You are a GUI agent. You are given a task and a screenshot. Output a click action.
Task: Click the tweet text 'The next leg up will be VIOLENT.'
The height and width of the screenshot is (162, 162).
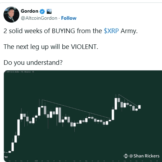pyautogui.click(x=51, y=47)
